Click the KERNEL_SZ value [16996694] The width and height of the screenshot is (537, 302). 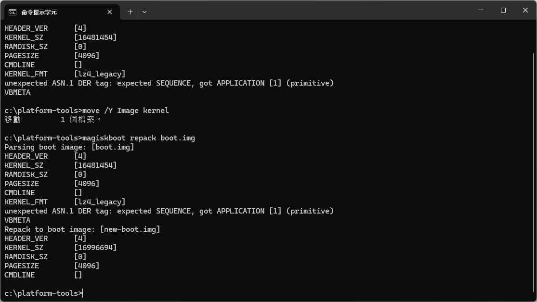coord(95,247)
